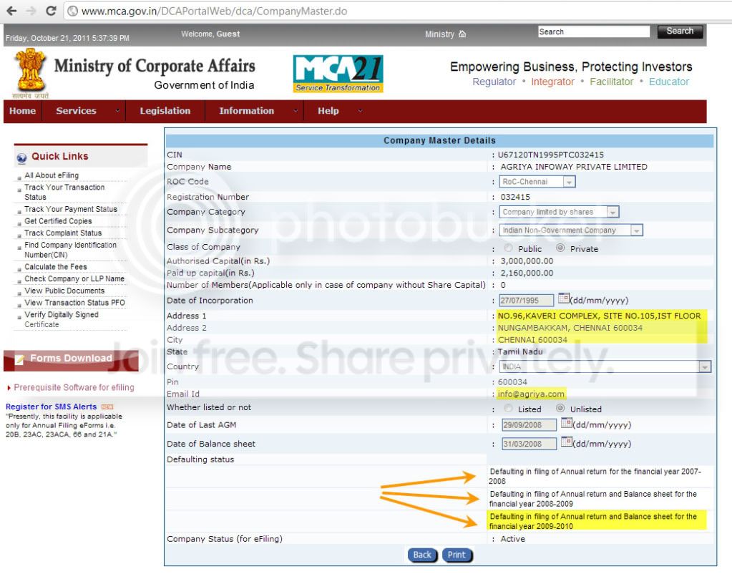Viewport: 732px width, 574px height.
Task: Click the MCA21 Service Transformation logo
Action: 338,74
